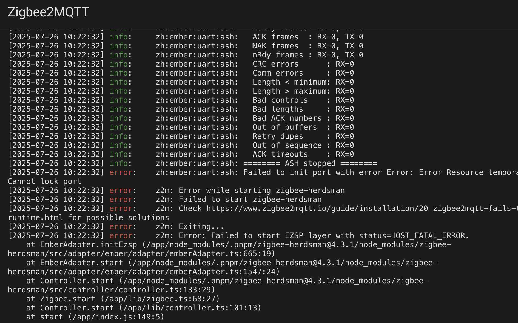This screenshot has height=323, width=518.
Task: Click the "runtime.html for possible solutions" text
Action: tap(89, 218)
